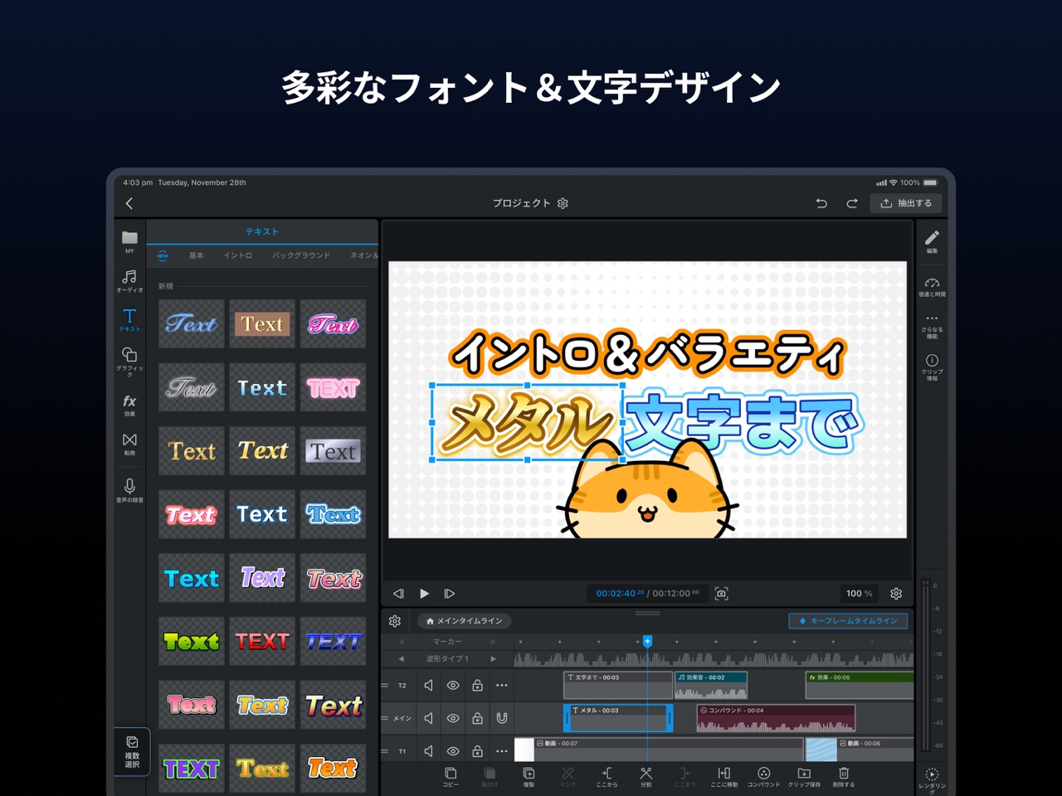The width and height of the screenshot is (1062, 796).
Task: Start 音声の録音 voice recording
Action: 129,490
